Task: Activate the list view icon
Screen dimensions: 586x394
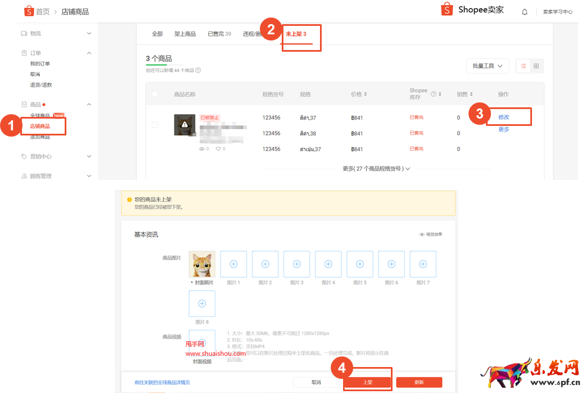Action: pyautogui.click(x=523, y=66)
